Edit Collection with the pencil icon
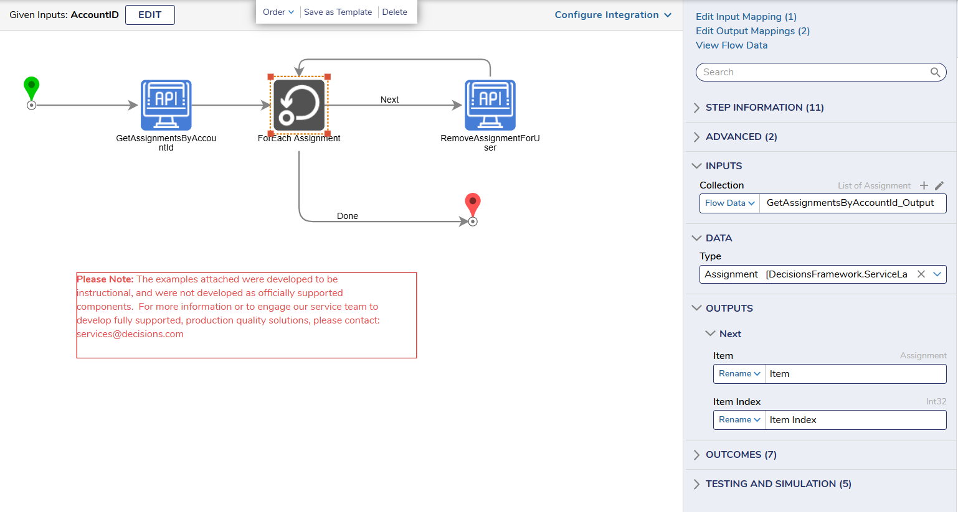Viewport: 958px width, 512px height. [x=939, y=185]
